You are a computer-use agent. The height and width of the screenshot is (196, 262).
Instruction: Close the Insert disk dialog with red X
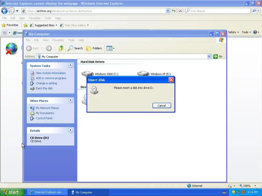click(171, 80)
